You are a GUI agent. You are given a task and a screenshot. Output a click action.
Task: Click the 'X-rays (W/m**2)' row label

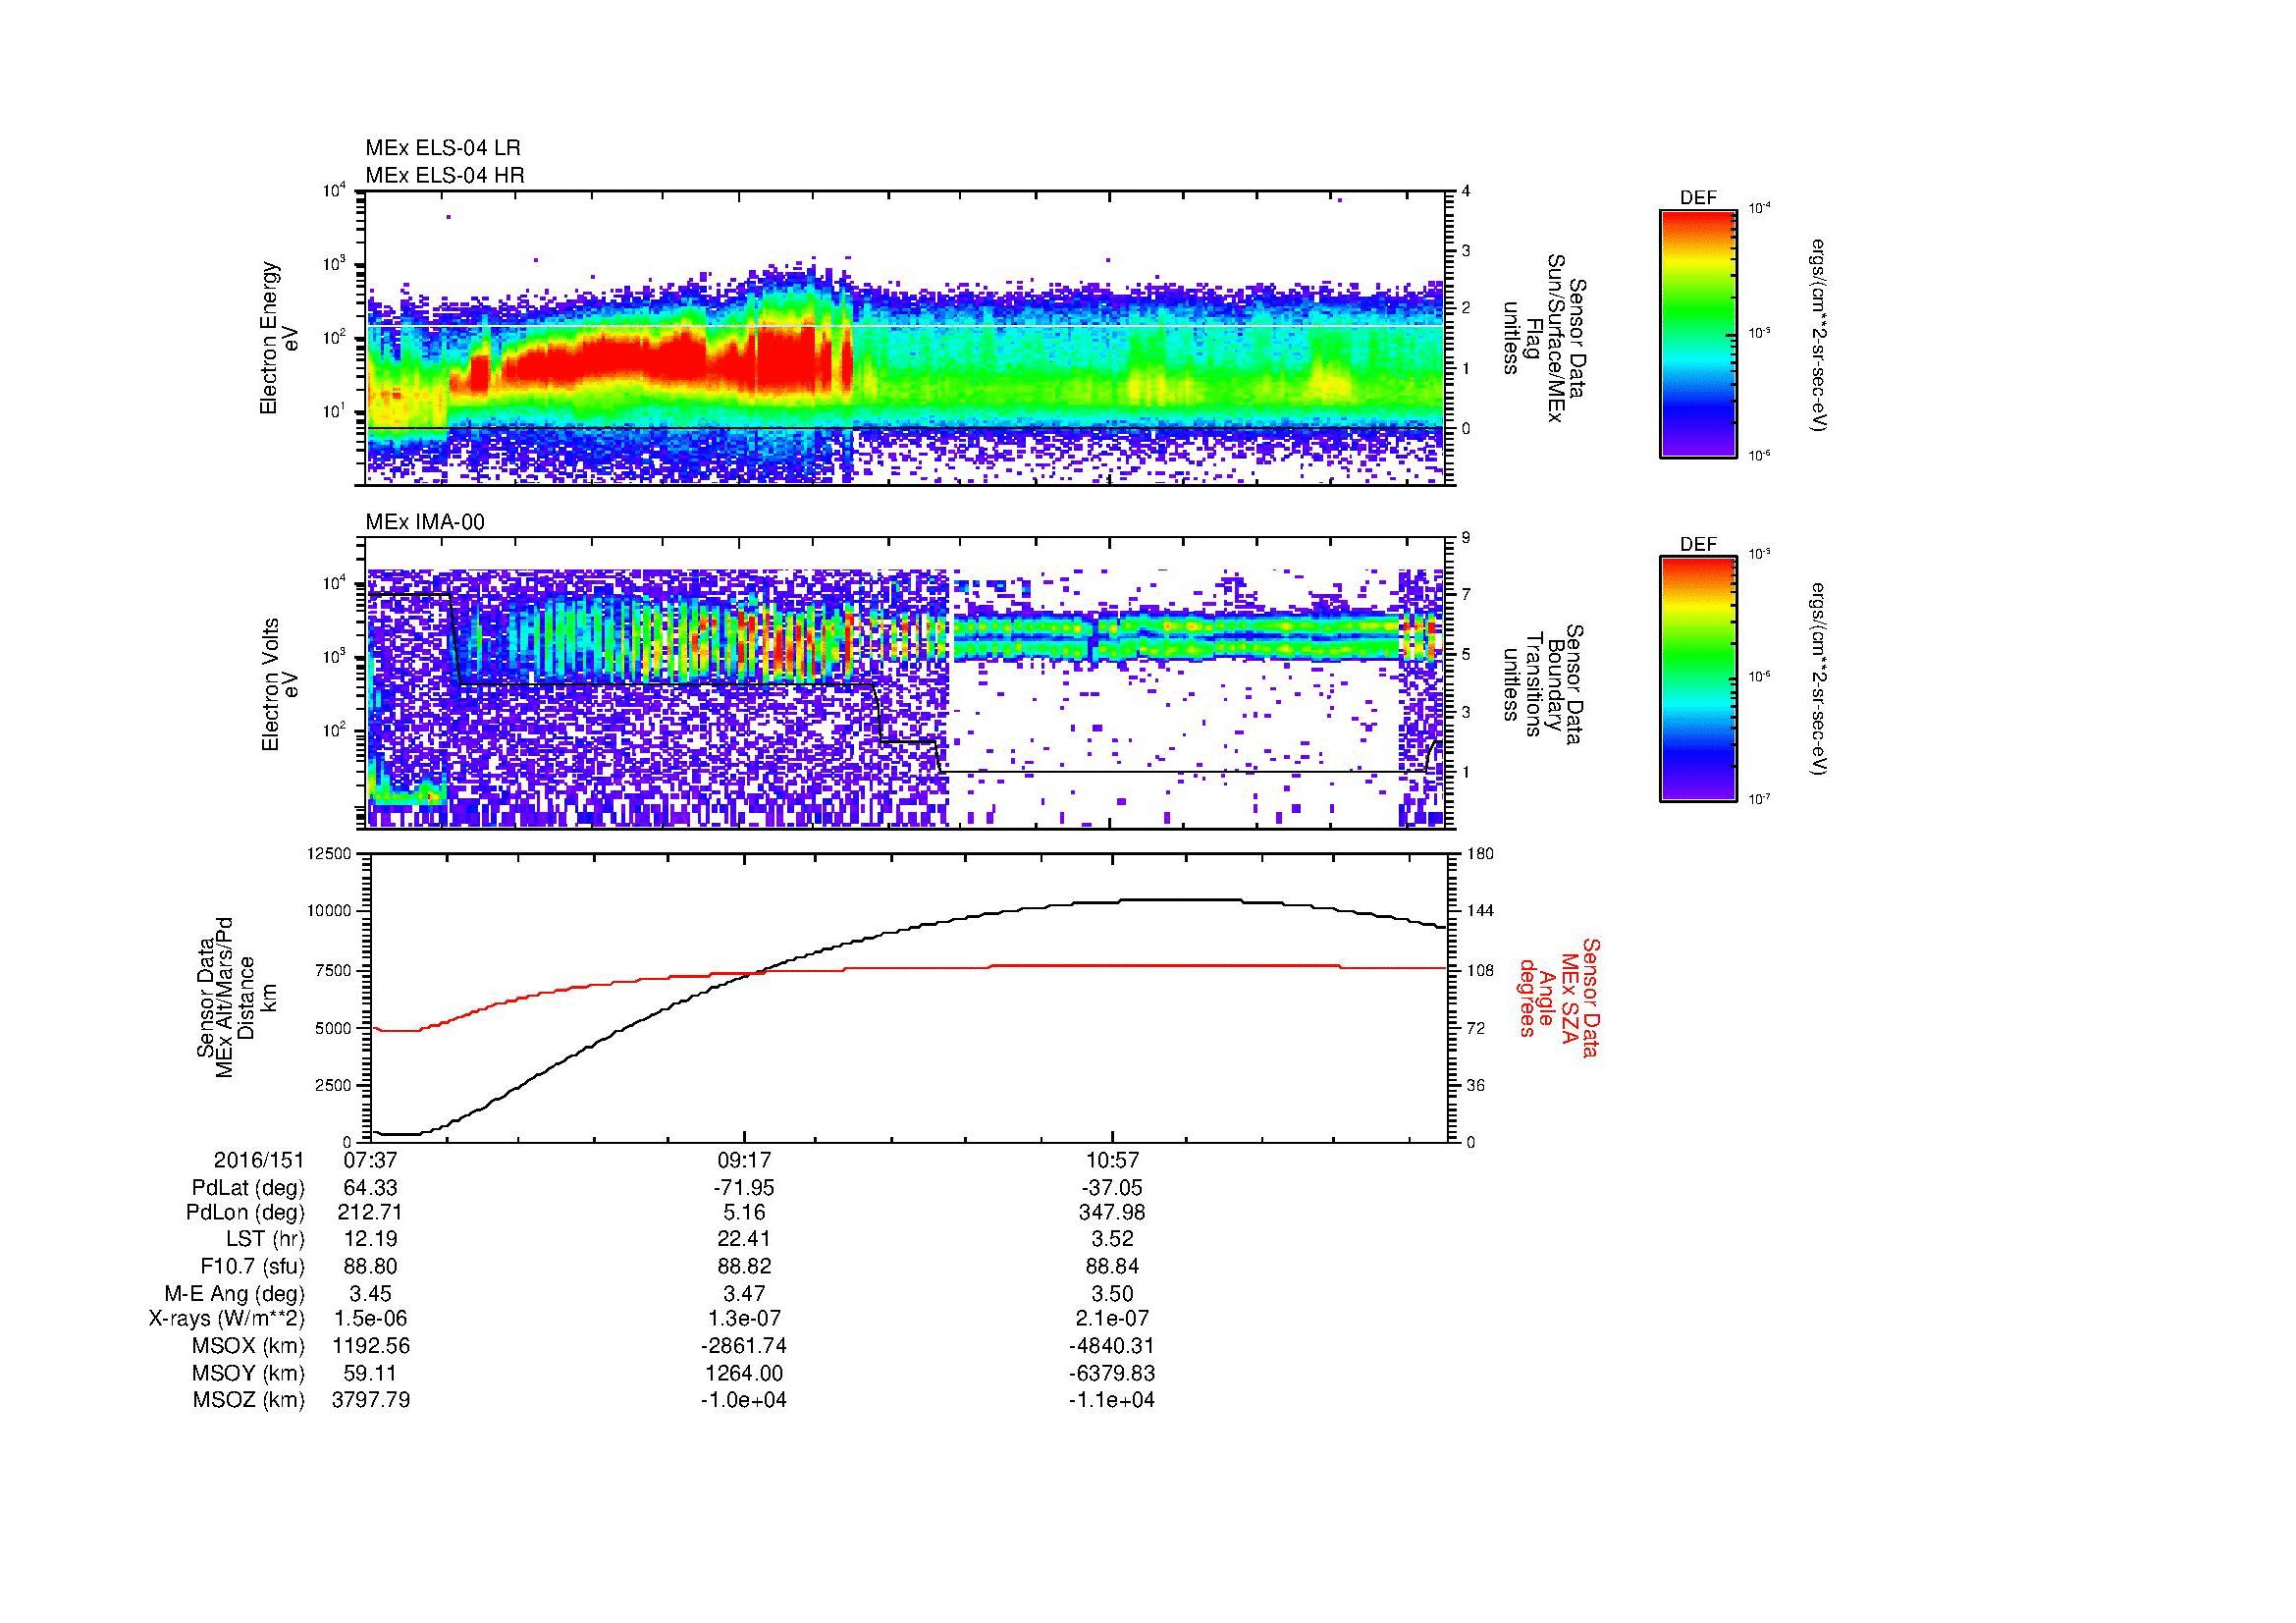pos(226,1319)
